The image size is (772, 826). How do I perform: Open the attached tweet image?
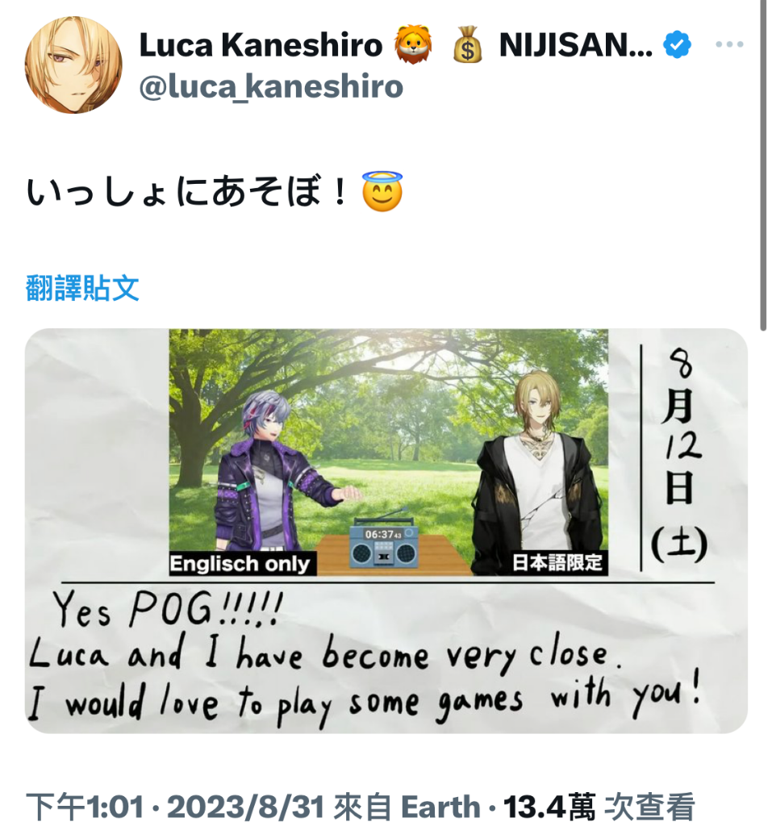(386, 531)
